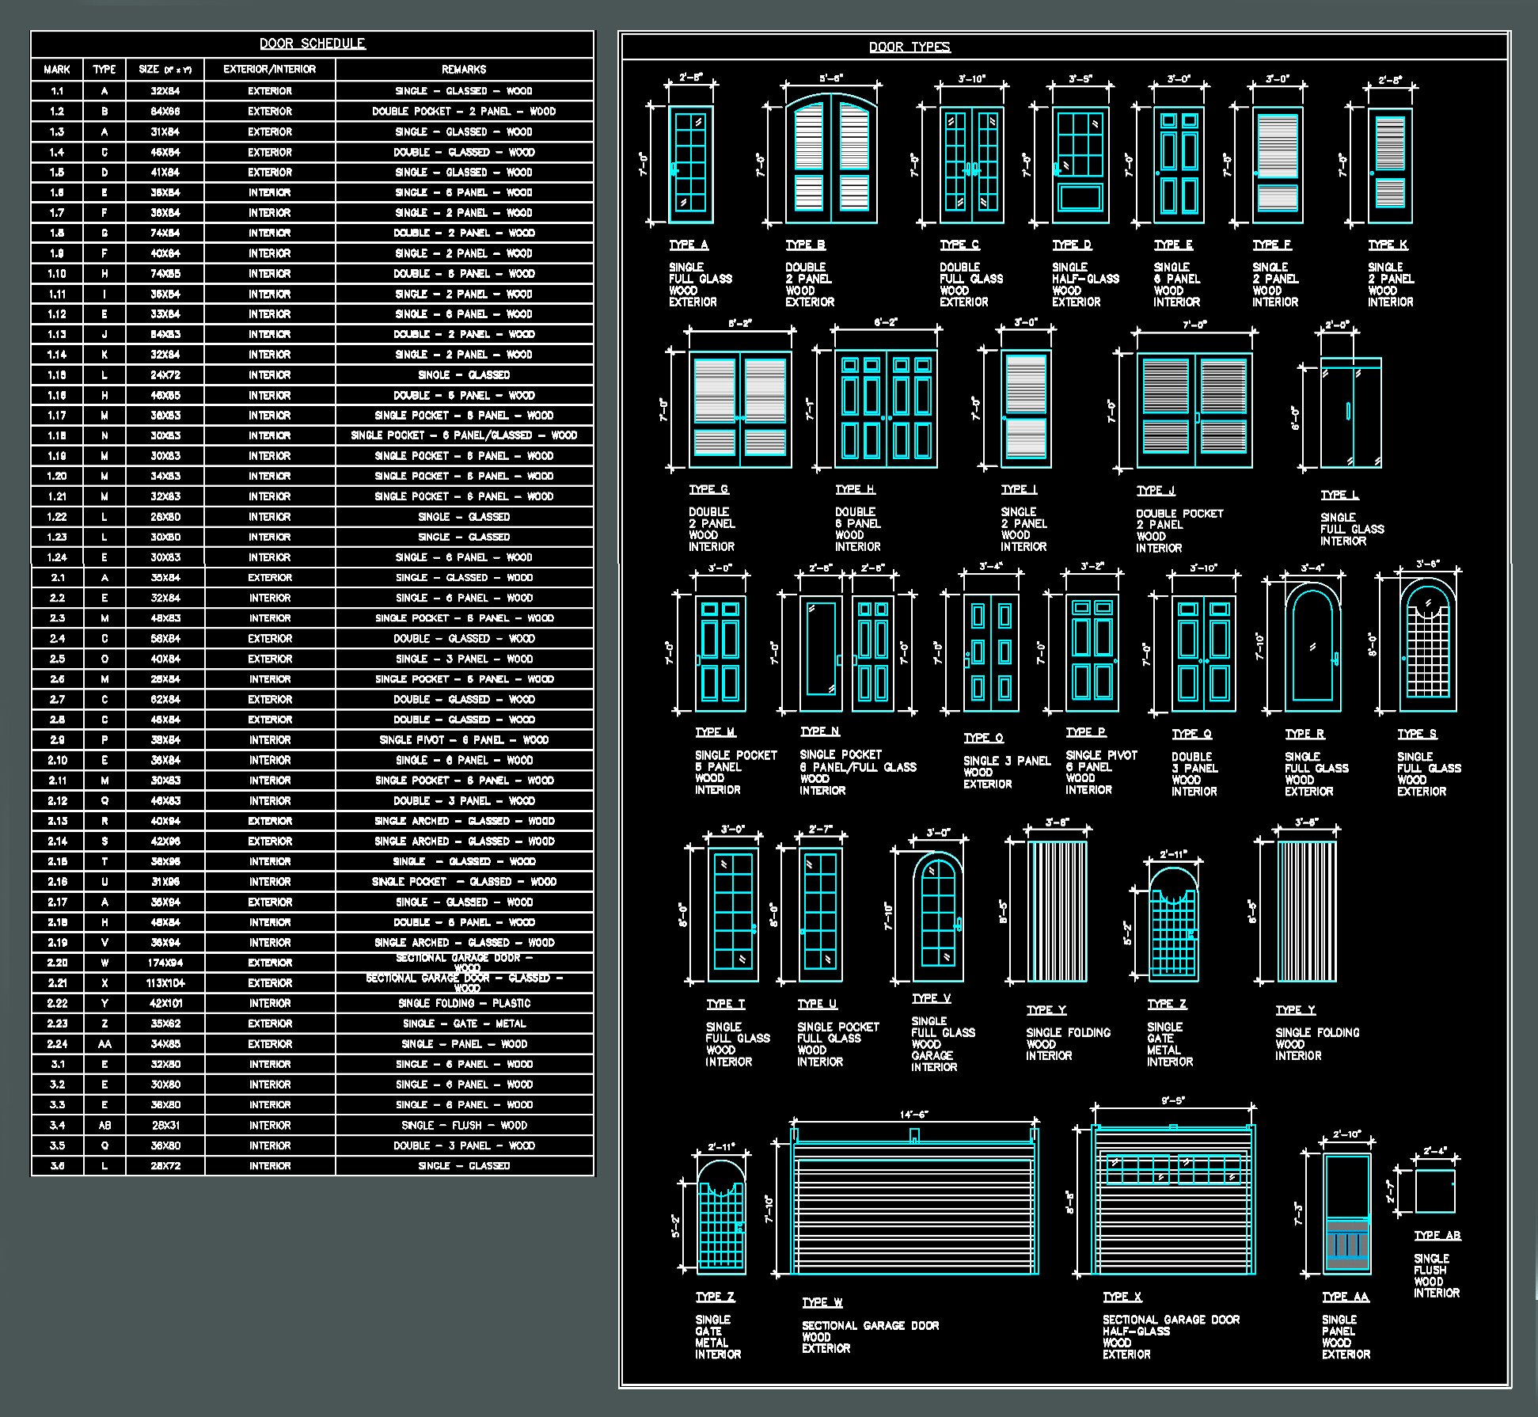Screen dimensions: 1538x1417
Task: Click the mark 1.1 cell in schedule
Action: tap(57, 91)
